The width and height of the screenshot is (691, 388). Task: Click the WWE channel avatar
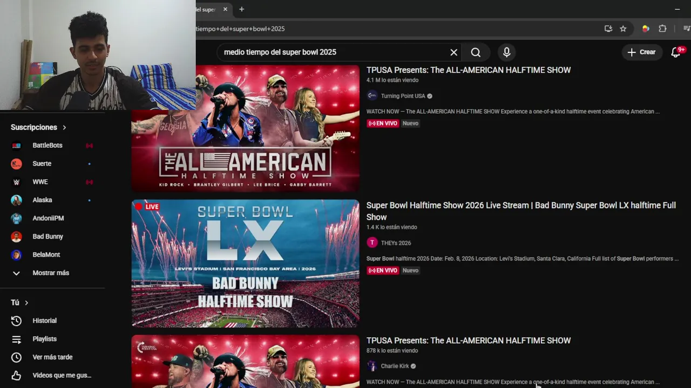pyautogui.click(x=17, y=182)
